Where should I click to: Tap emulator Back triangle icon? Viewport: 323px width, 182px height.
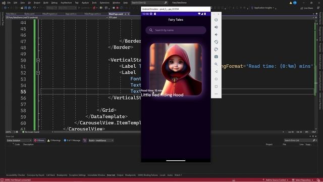click(x=216, y=72)
